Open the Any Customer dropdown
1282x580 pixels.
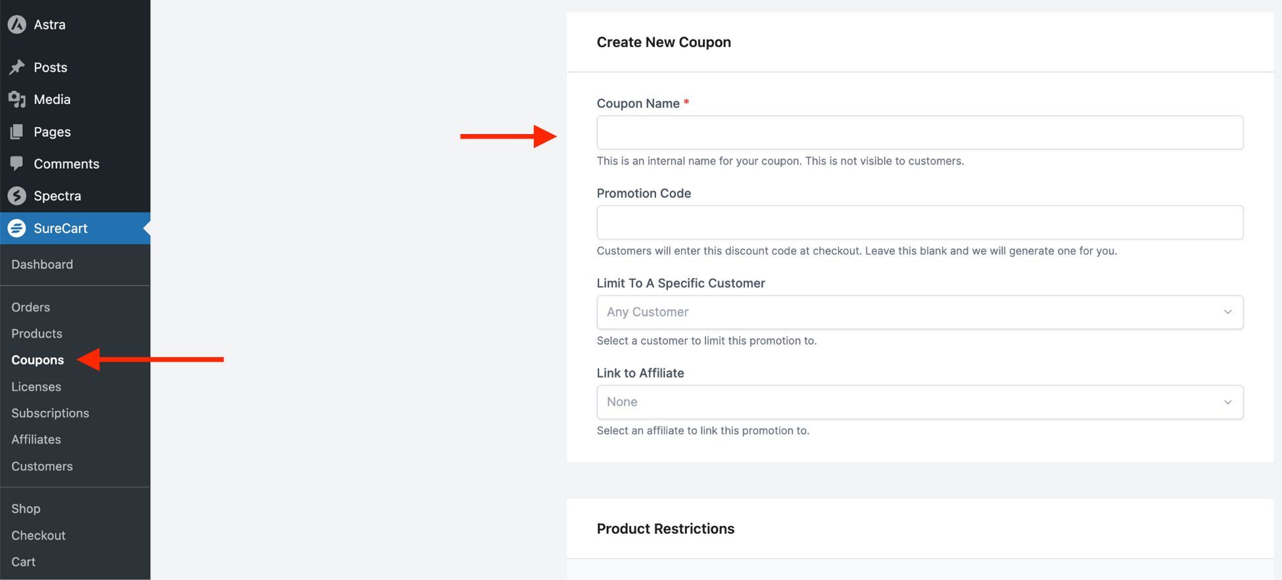920,312
